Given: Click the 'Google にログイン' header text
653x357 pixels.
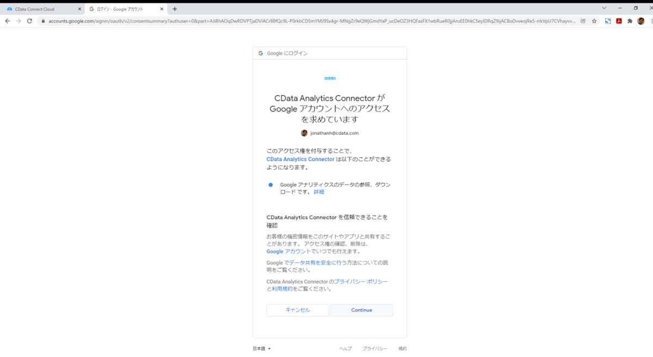Looking at the screenshot, I should 287,53.
